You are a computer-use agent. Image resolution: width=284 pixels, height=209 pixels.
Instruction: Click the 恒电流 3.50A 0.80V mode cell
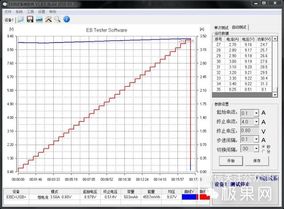(x=54, y=197)
